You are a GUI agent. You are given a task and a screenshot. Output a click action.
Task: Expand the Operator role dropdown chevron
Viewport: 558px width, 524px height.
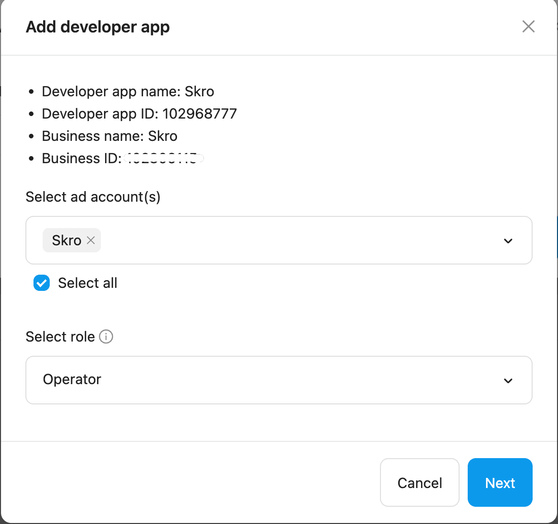(x=508, y=381)
